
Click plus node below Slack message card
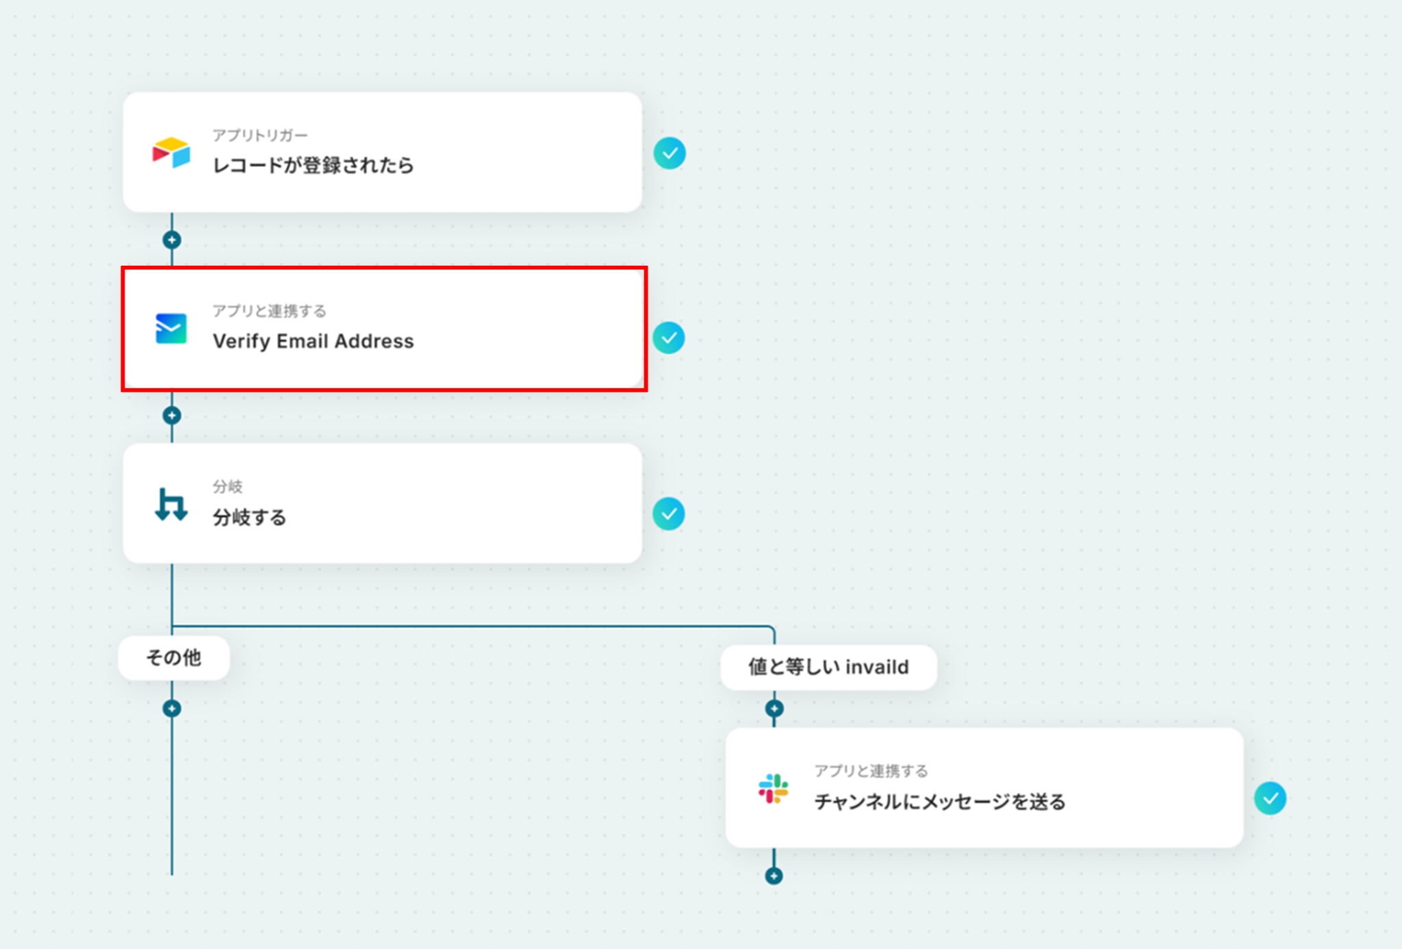click(774, 876)
